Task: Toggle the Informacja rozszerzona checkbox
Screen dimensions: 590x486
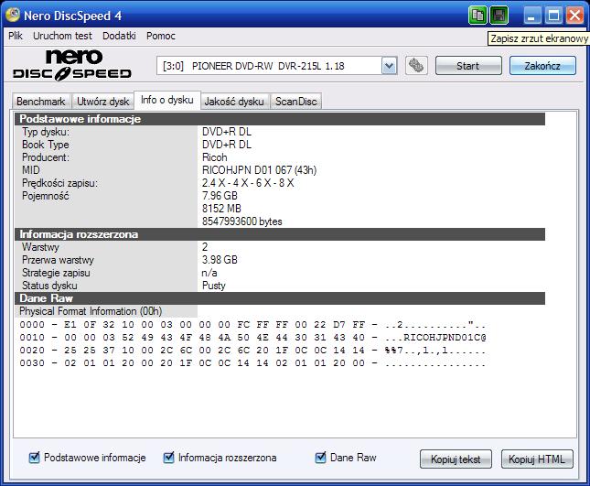Action: 168,458
